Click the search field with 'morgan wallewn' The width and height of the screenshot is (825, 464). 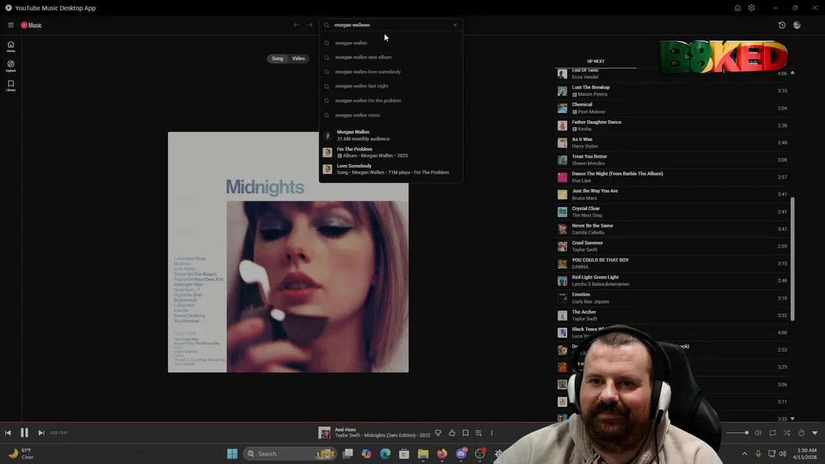(x=391, y=25)
